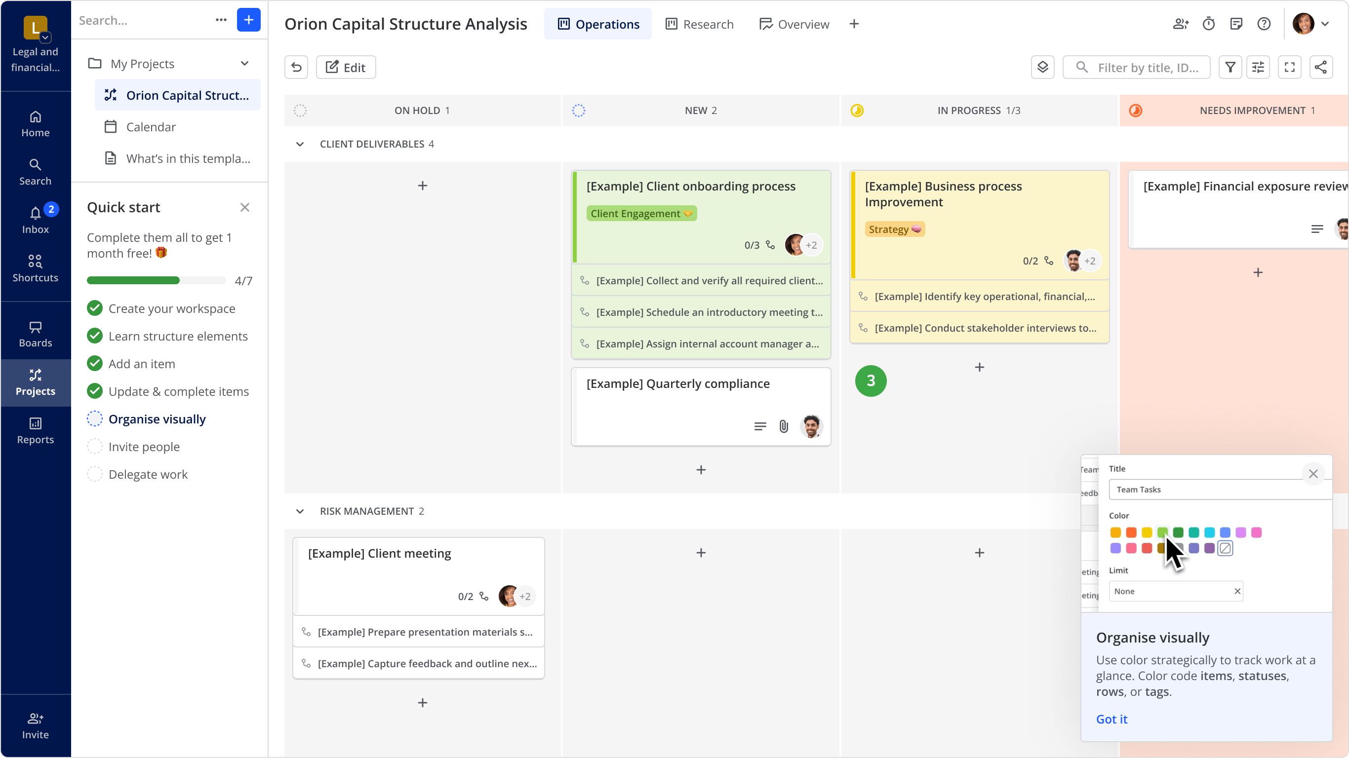Image resolution: width=1349 pixels, height=758 pixels.
Task: Toggle the Organise visually checklist step
Action: [x=95, y=419]
